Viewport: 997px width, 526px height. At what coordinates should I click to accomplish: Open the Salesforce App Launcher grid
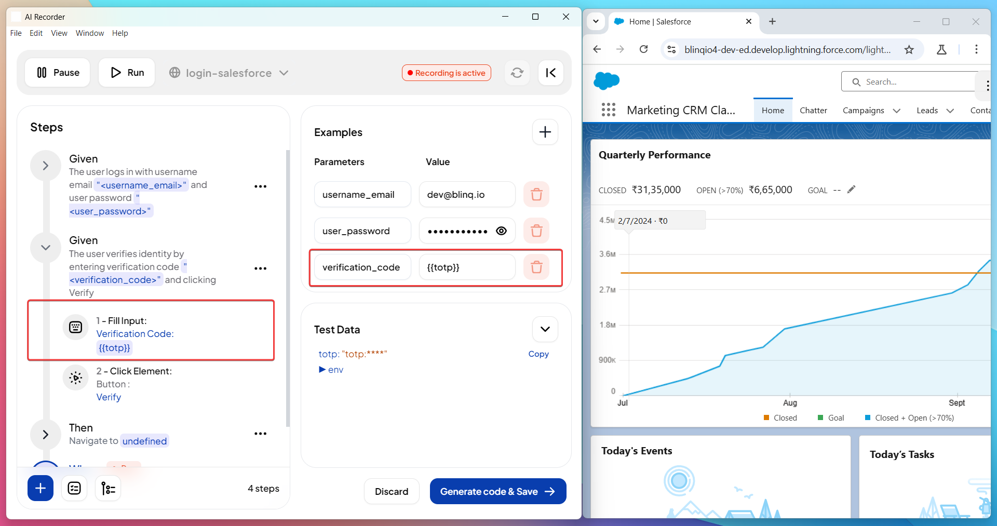608,110
